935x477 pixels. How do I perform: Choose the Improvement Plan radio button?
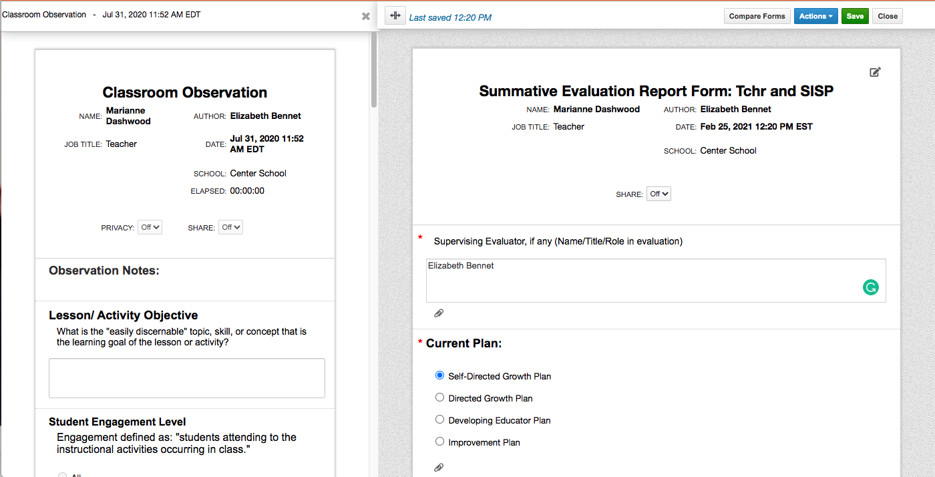tap(439, 441)
